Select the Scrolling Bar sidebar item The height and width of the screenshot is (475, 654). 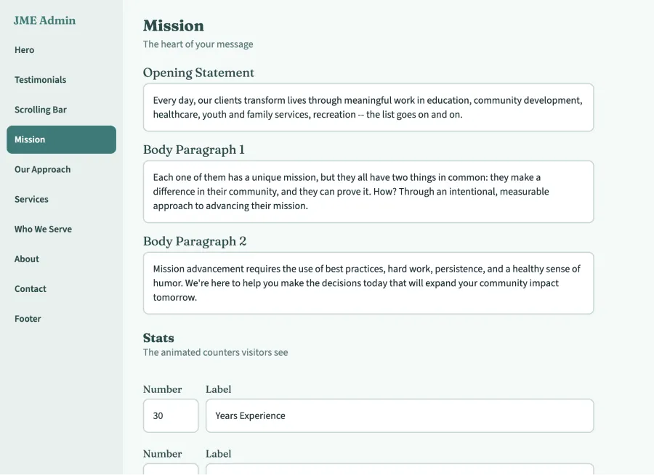click(x=40, y=109)
